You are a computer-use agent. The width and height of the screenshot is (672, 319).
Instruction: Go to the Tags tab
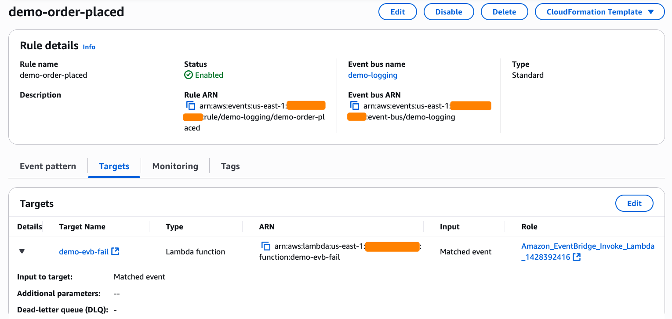[230, 167]
